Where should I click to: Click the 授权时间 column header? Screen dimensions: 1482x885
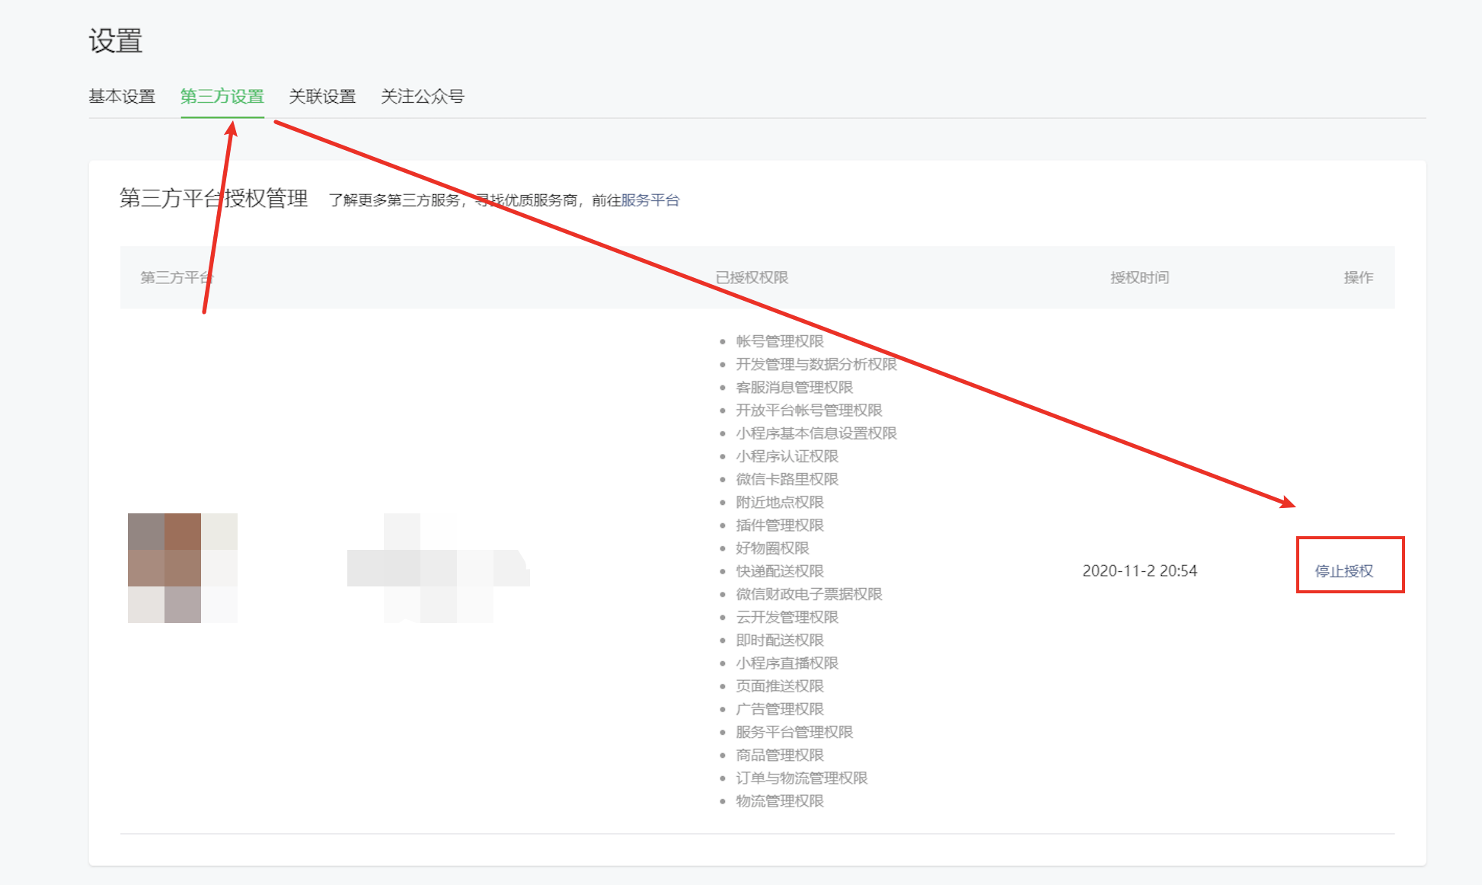[1139, 278]
